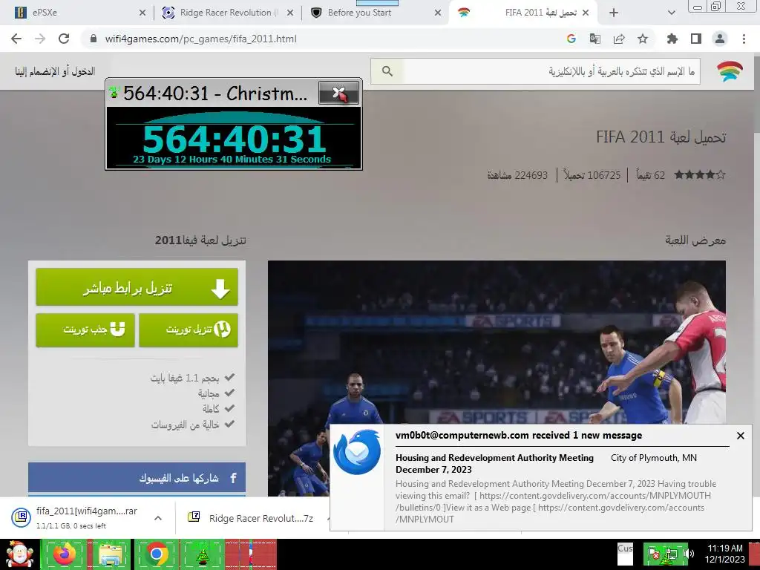The height and width of the screenshot is (570, 760).
Task: Go forward using the forward arrow
Action: (x=40, y=39)
